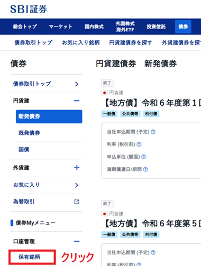The height and width of the screenshot is (266, 201).
Task: Click the external link icon beside 為替取引
Action: (77, 201)
